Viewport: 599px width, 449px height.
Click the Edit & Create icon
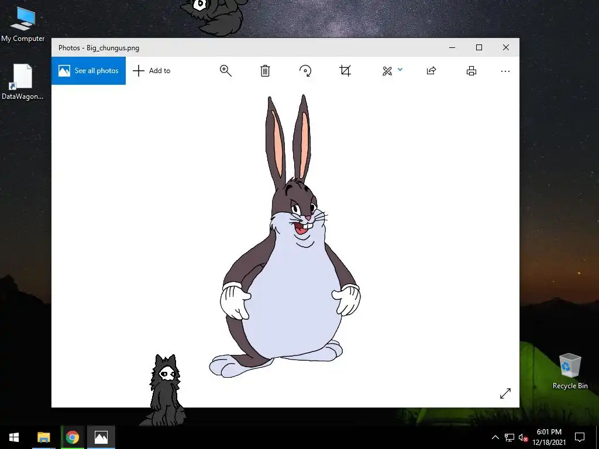(x=387, y=71)
